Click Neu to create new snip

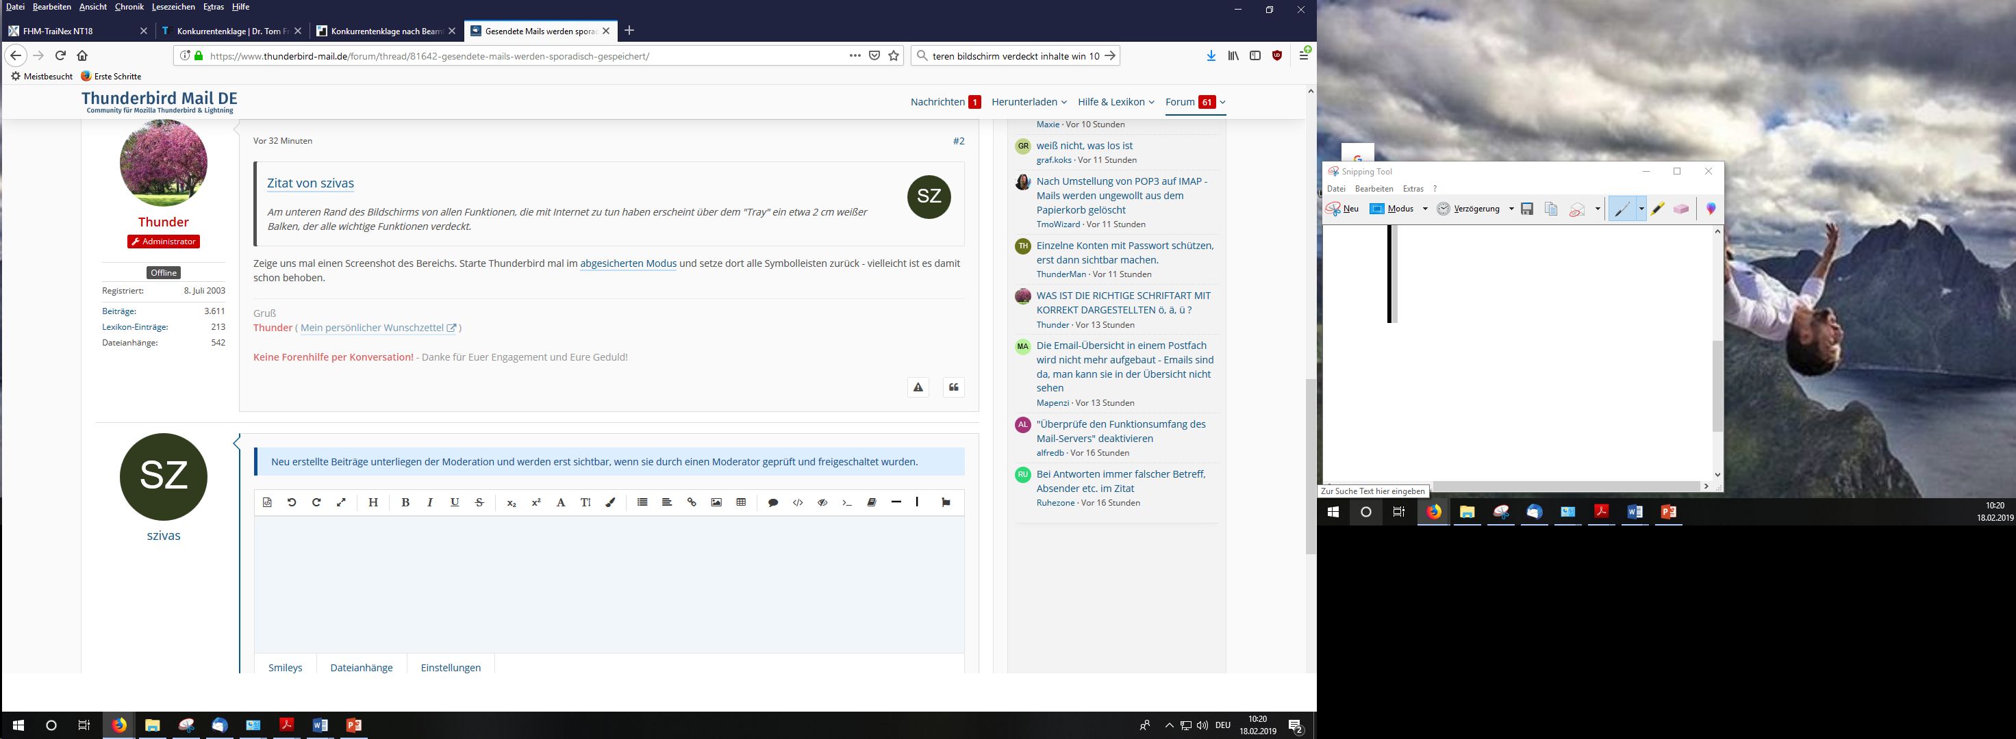1343,209
